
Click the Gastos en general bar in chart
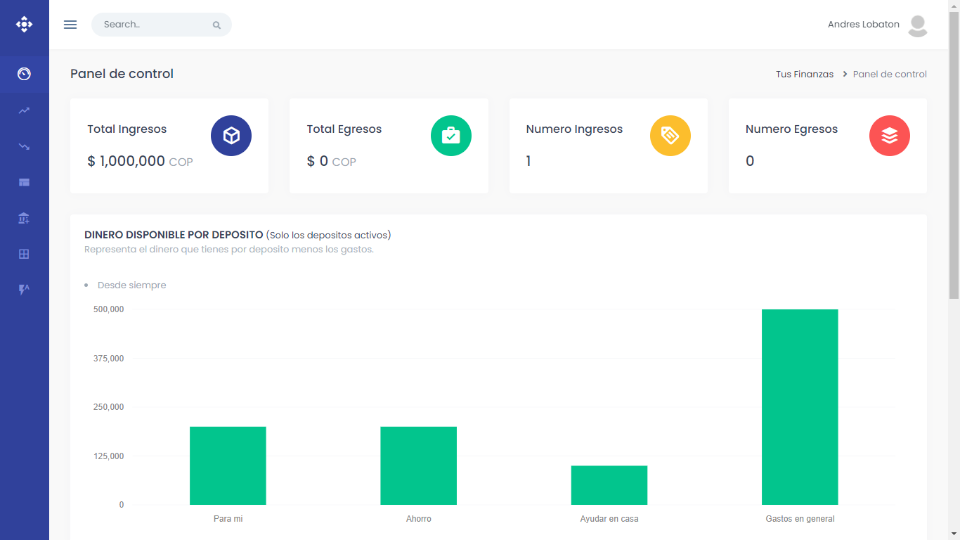(x=800, y=407)
